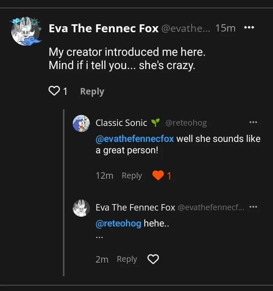Like Eva's "hehe.." reply with the heart
Viewport: 273px width, 291px height.
[153, 259]
